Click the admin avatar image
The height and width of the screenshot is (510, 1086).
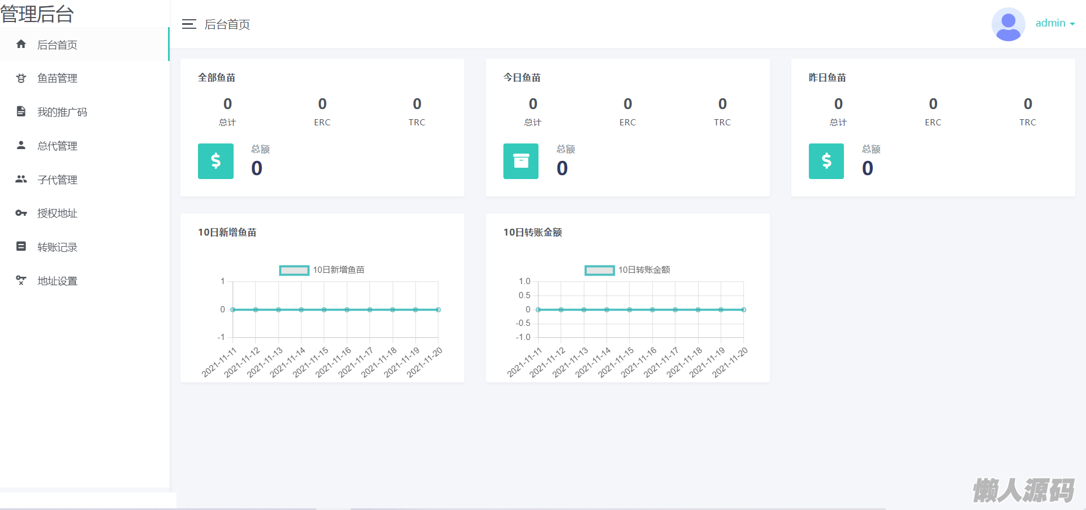coord(1008,24)
